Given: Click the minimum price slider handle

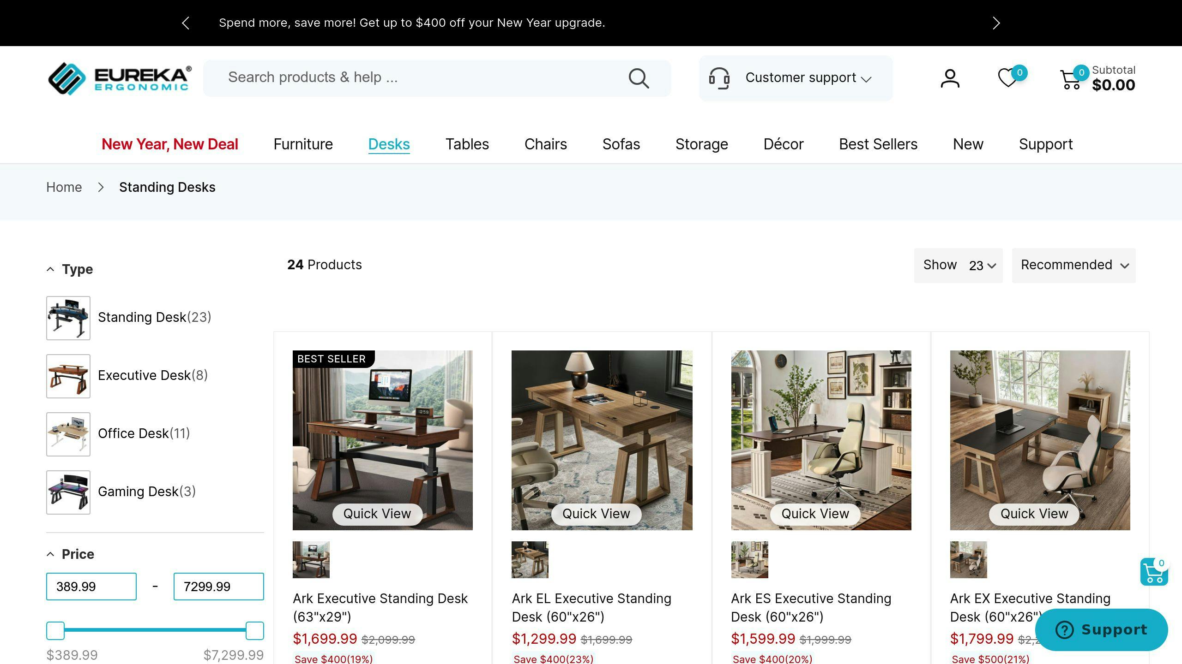Looking at the screenshot, I should click(x=55, y=631).
